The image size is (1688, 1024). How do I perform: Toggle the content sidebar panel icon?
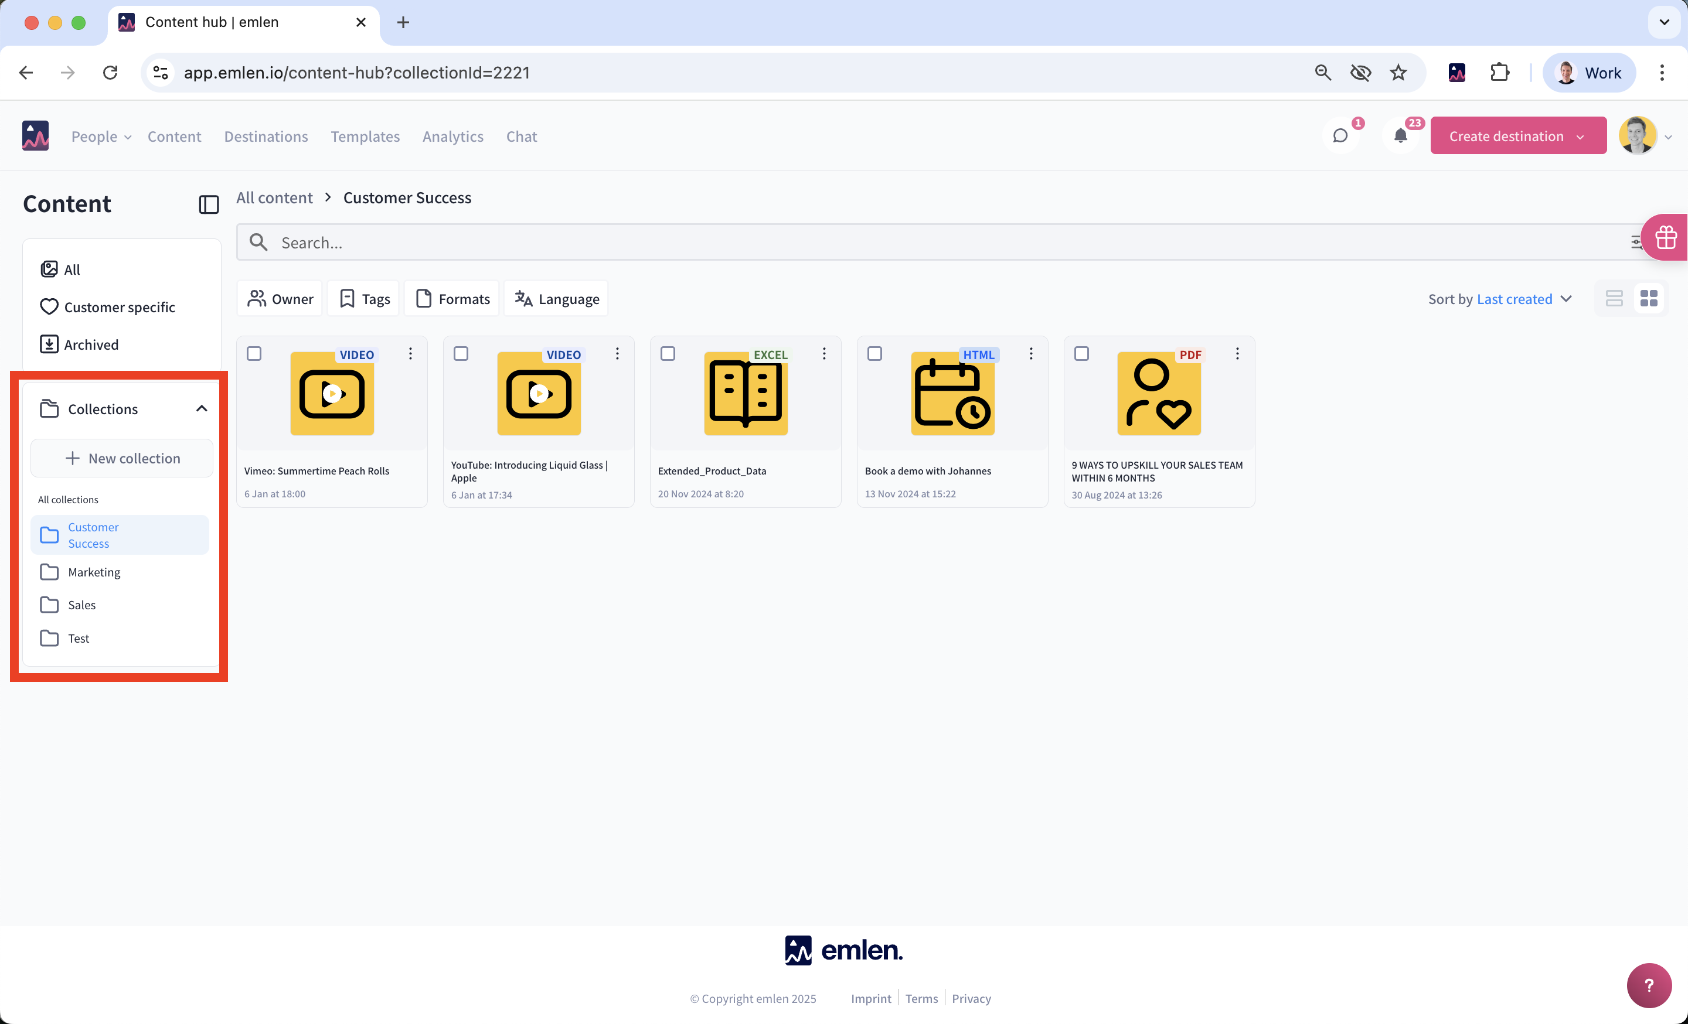208,204
